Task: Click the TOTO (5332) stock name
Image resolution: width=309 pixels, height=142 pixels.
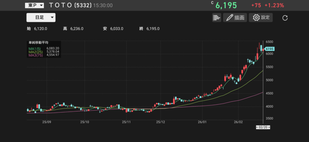Action: (x=70, y=5)
